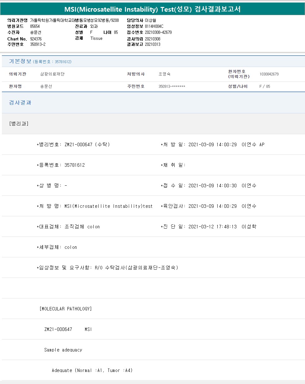Click 의뢰기관 value 삼광의료재단 in 기본정보
Image resolution: width=305 pixels, height=384 pixels.
tap(53, 74)
